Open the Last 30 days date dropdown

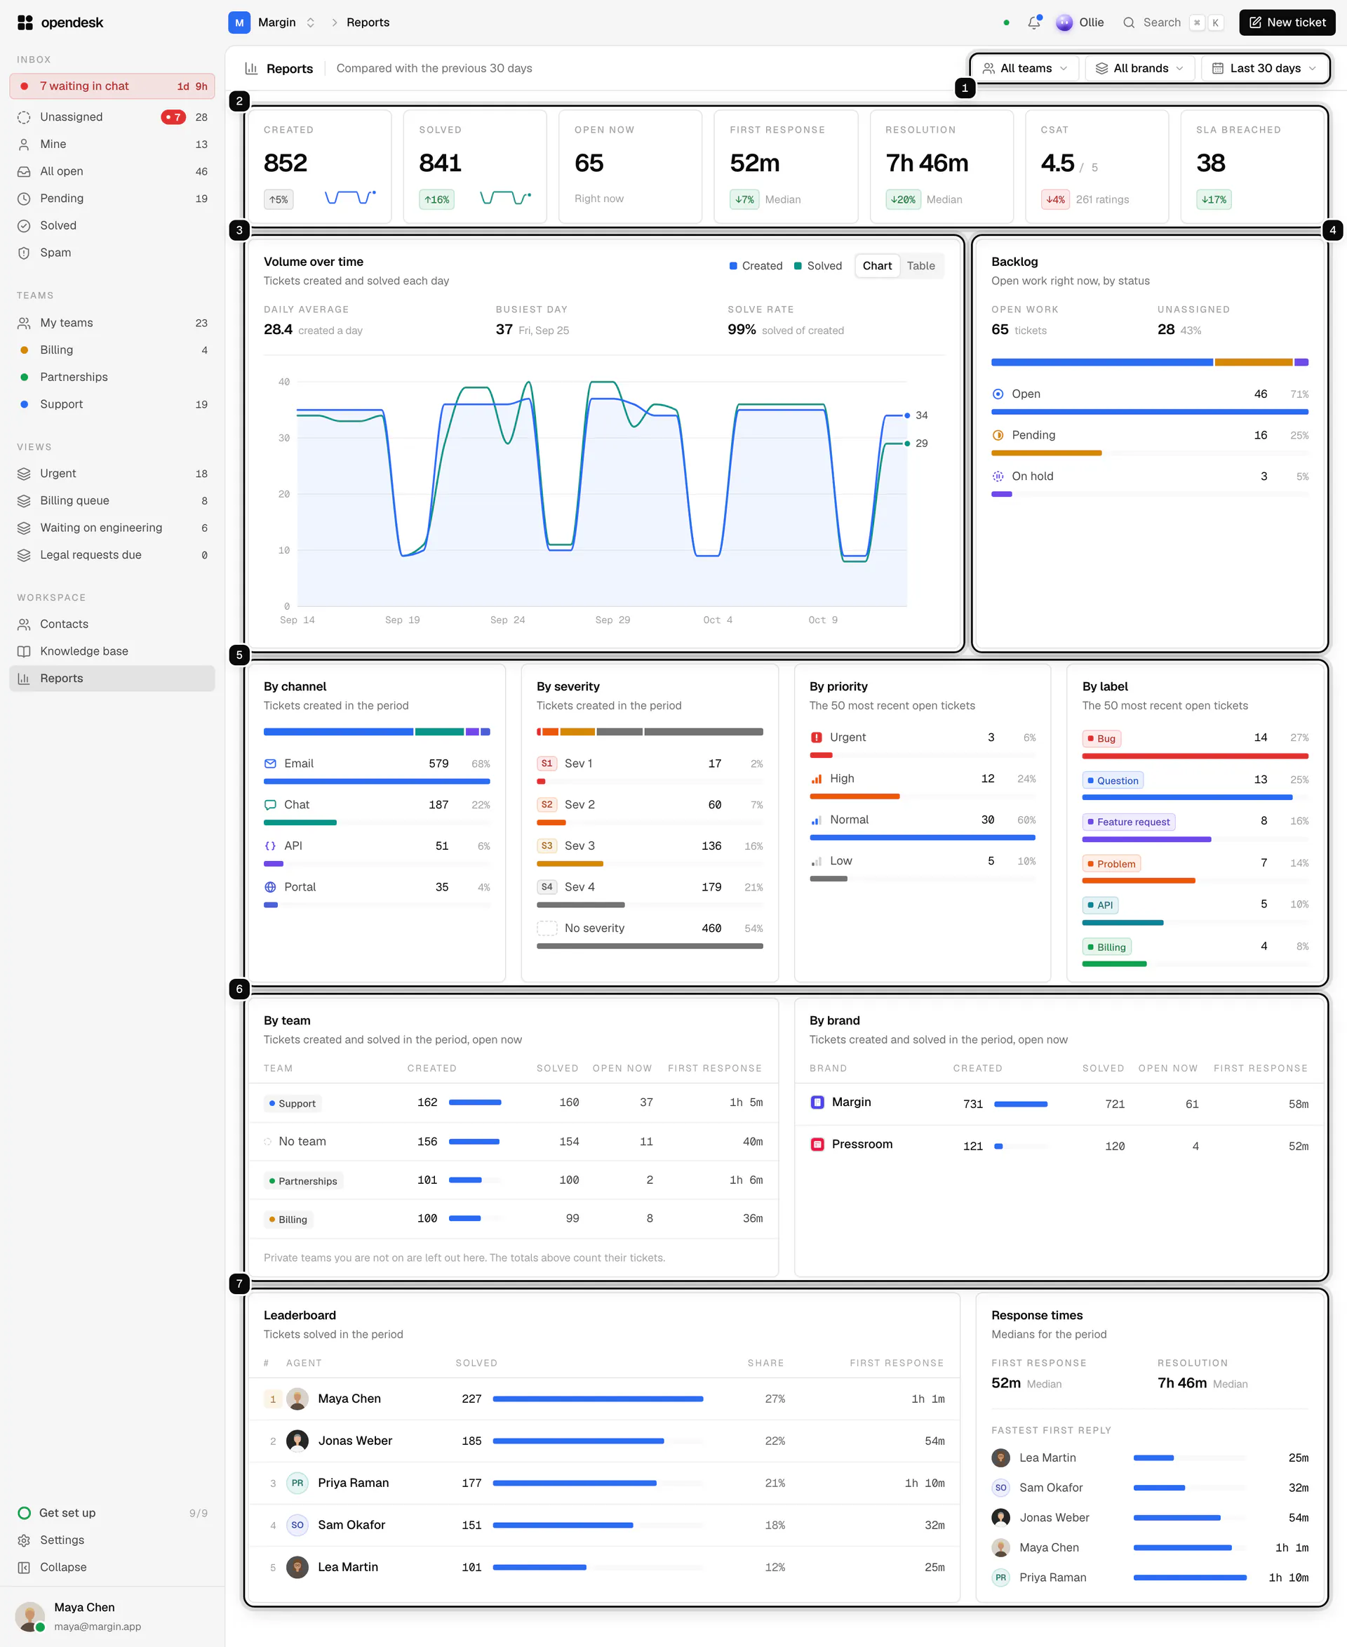point(1264,68)
